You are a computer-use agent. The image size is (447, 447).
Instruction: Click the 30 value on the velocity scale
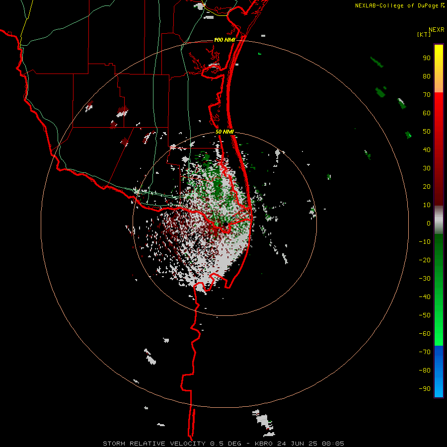click(x=427, y=168)
